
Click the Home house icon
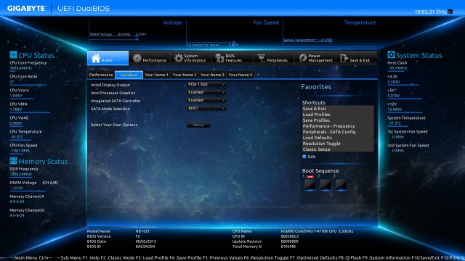tap(95, 58)
